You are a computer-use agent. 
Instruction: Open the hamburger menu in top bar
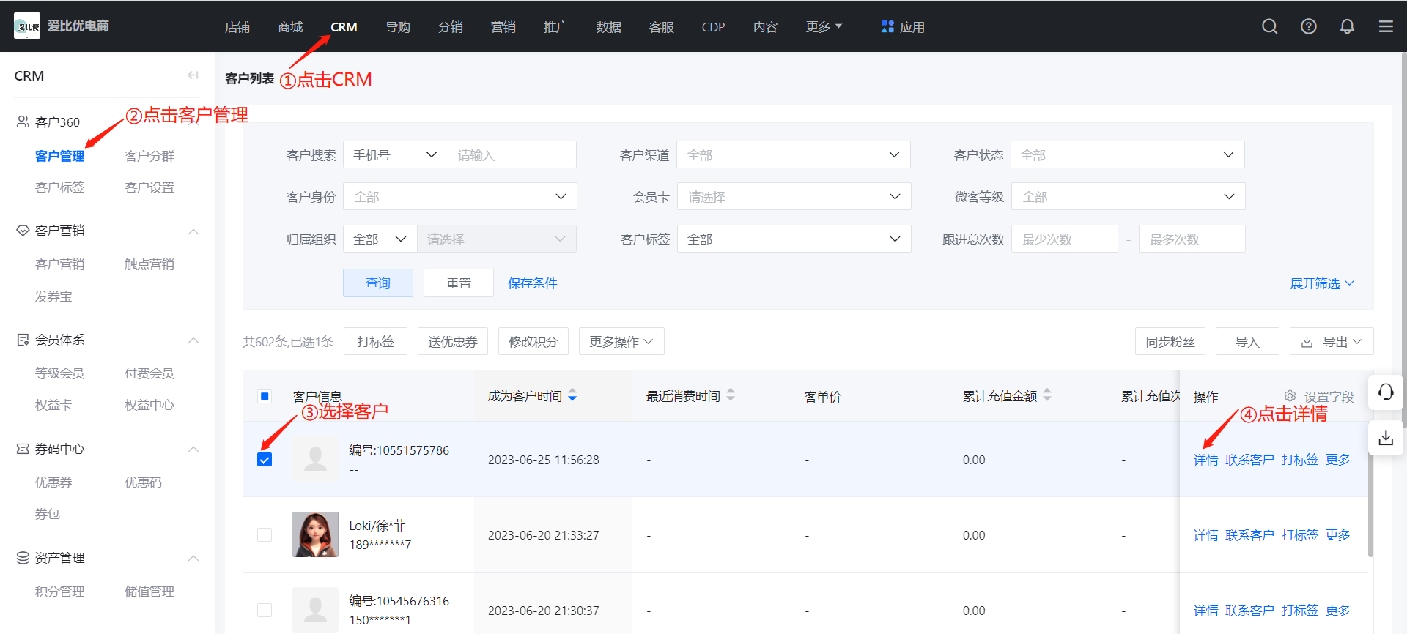point(1386,26)
